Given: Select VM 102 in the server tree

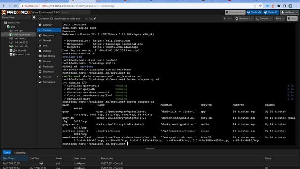Looking at the screenshot, I should pos(21,46).
